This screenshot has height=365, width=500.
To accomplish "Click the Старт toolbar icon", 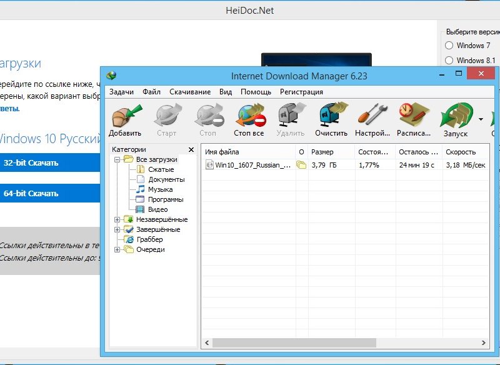I will [167, 116].
